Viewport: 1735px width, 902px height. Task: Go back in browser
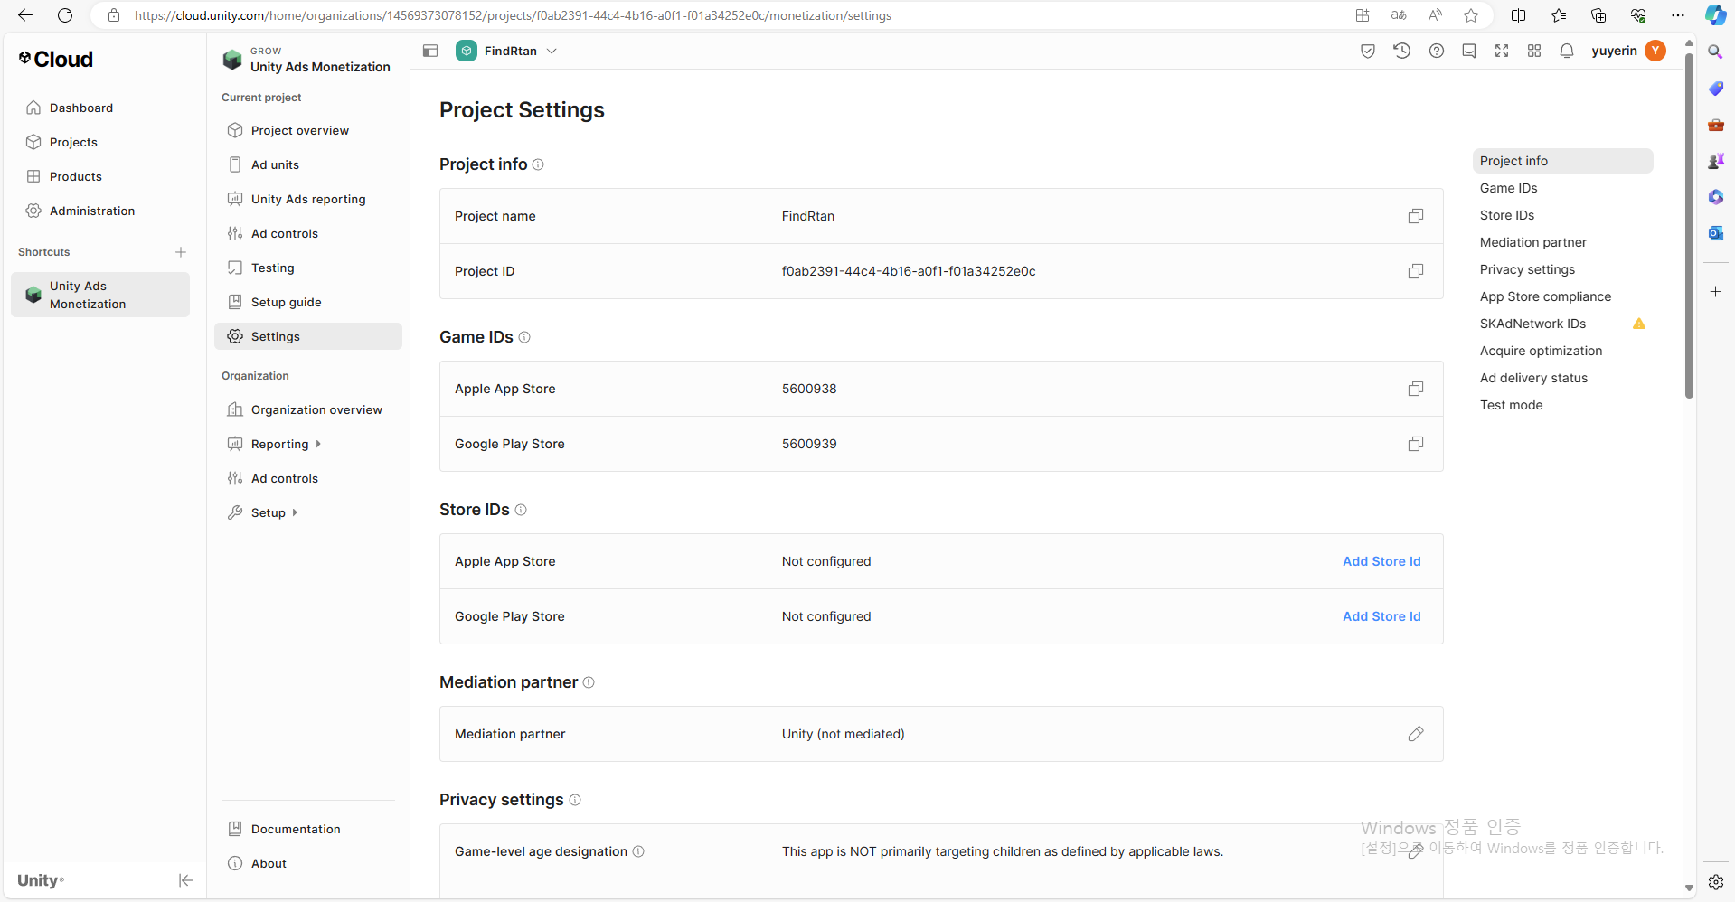[25, 15]
